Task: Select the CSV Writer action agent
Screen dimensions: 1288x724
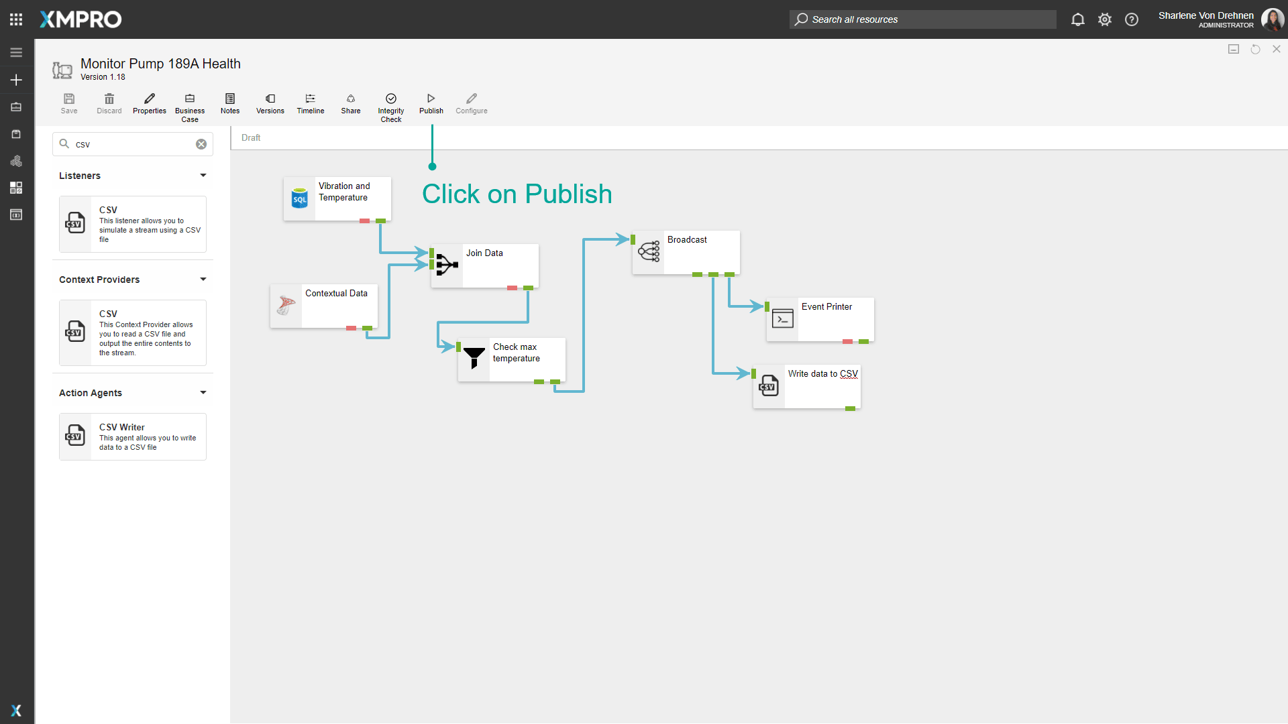Action: click(x=133, y=437)
